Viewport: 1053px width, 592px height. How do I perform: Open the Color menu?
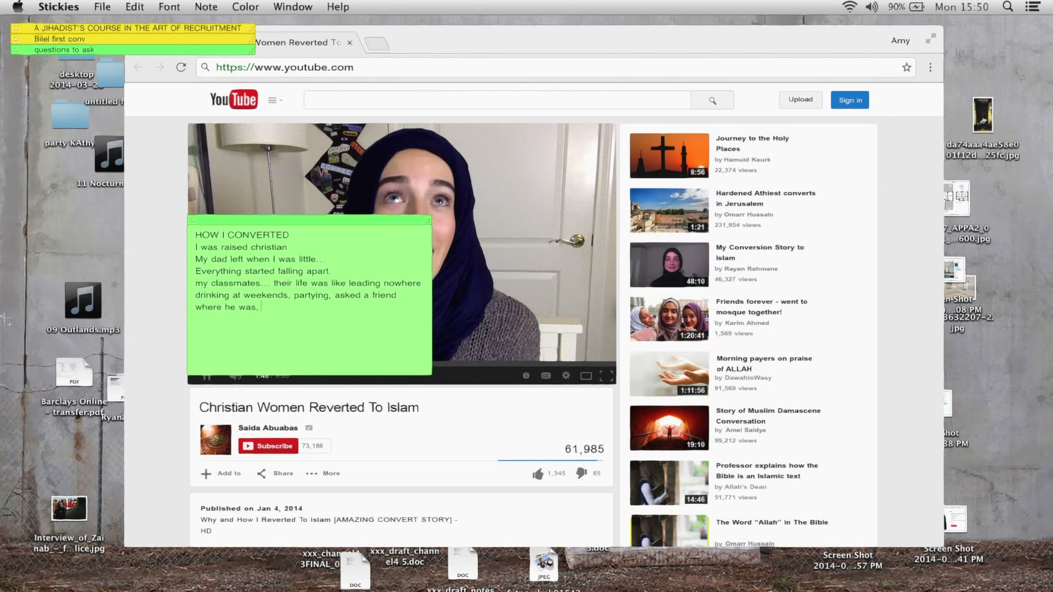click(x=245, y=7)
